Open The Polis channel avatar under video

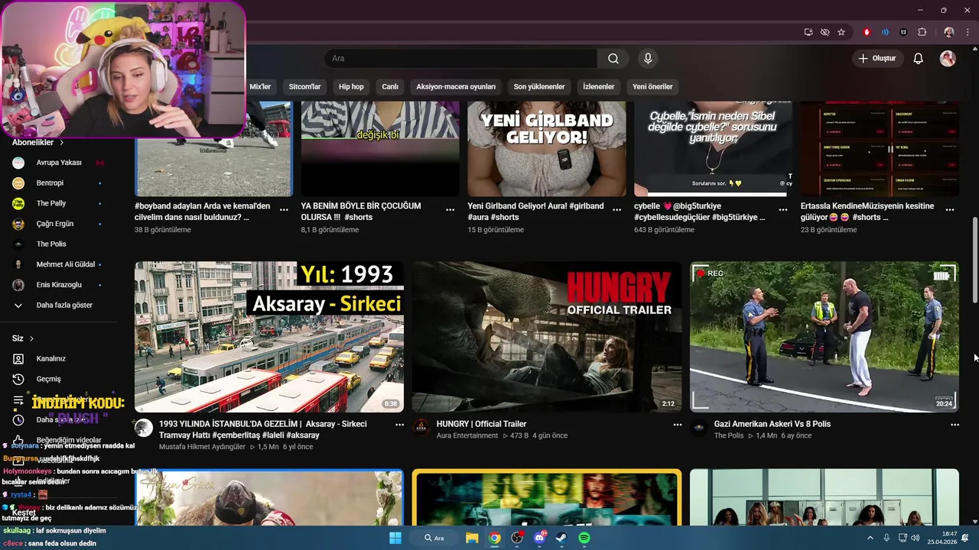(x=698, y=428)
